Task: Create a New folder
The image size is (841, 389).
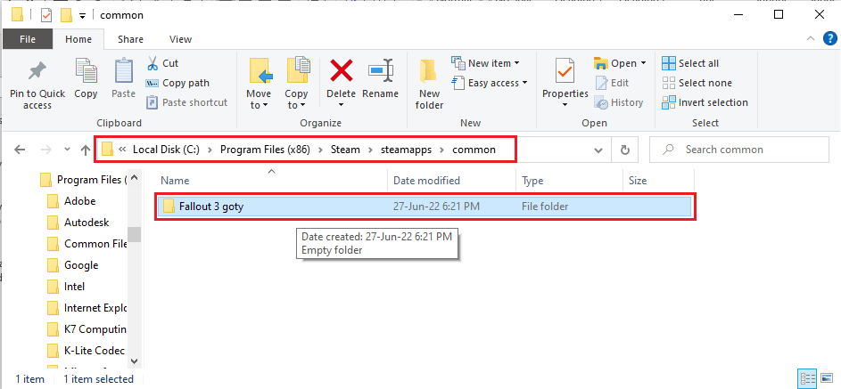Action: pos(429,85)
